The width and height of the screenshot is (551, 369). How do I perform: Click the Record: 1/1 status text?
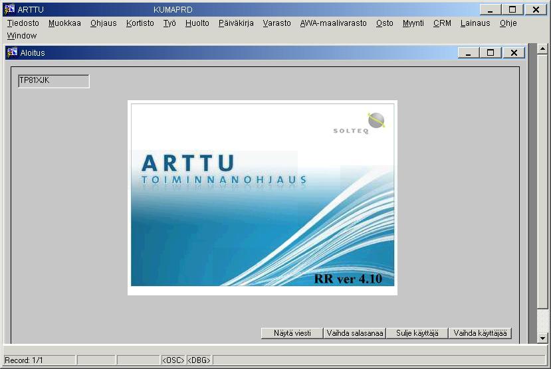point(23,360)
